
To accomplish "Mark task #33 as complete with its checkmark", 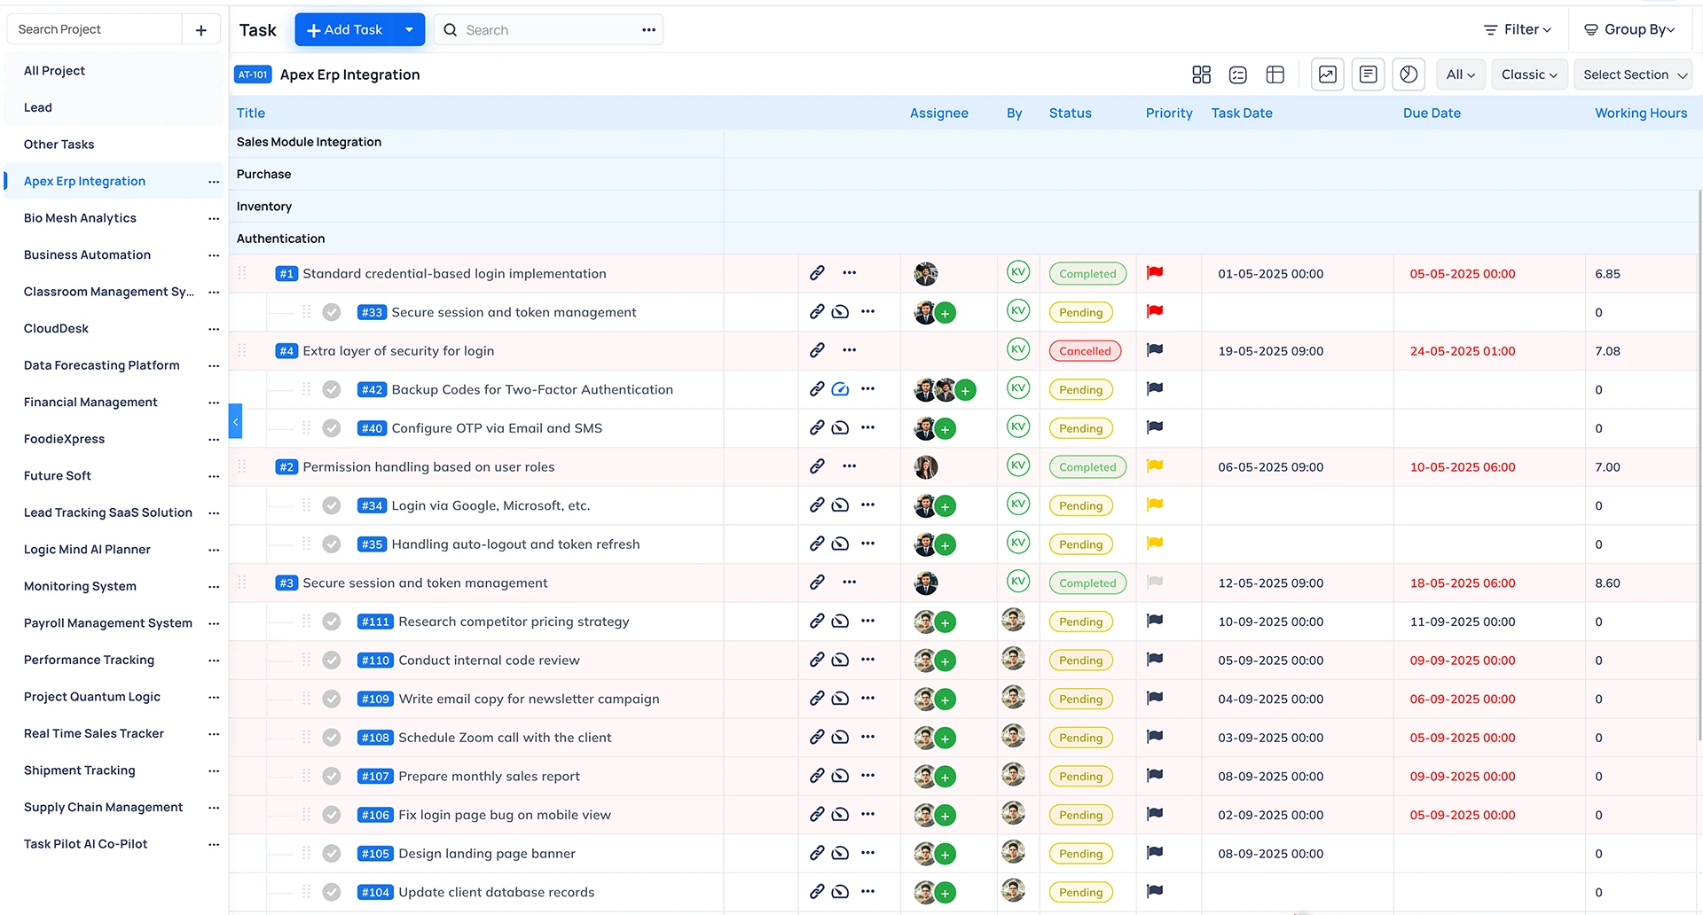I will click(332, 312).
